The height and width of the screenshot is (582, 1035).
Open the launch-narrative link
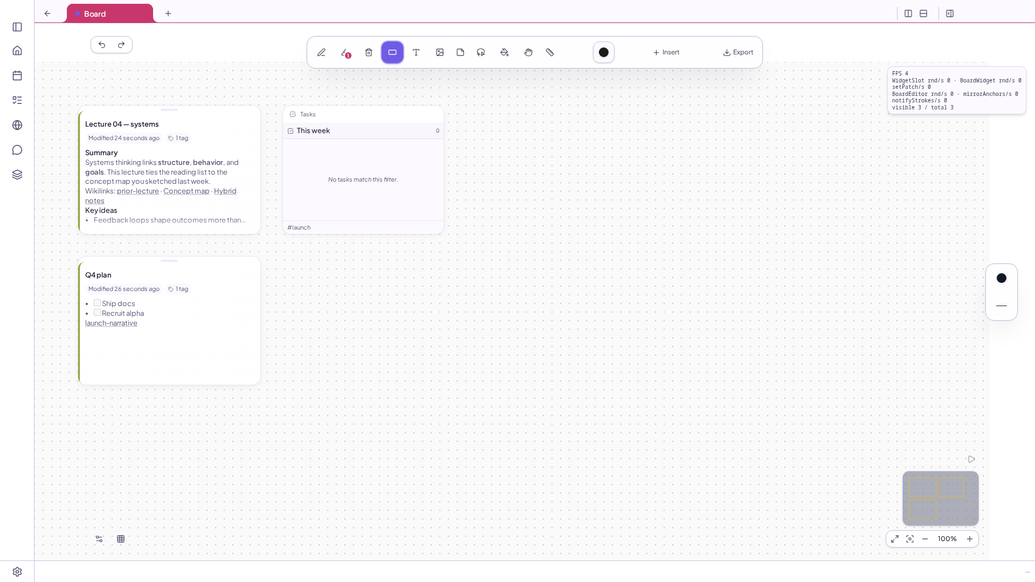[x=111, y=323]
